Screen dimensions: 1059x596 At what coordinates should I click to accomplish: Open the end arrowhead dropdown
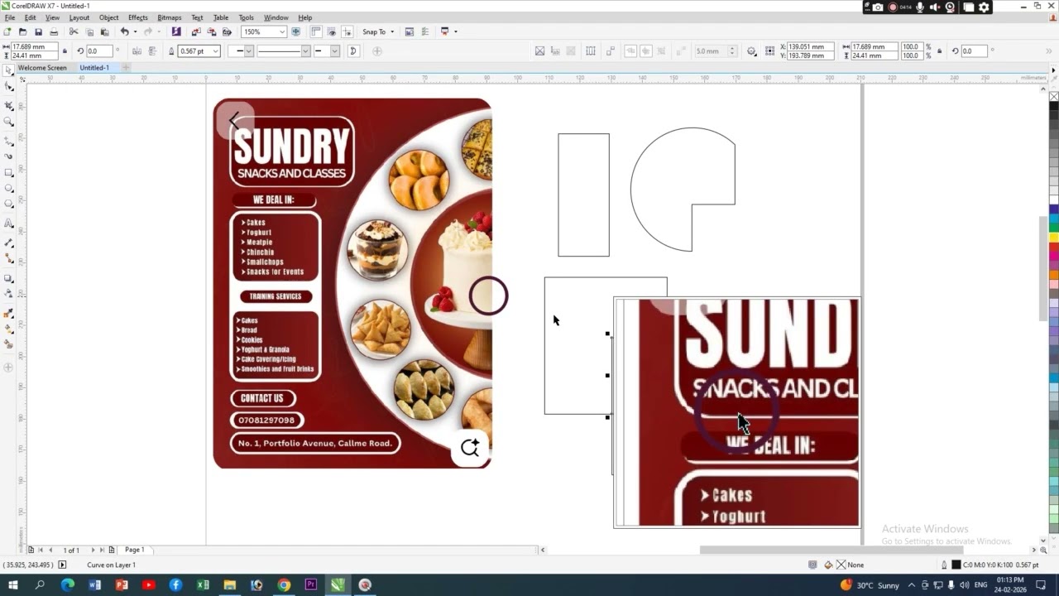point(334,50)
